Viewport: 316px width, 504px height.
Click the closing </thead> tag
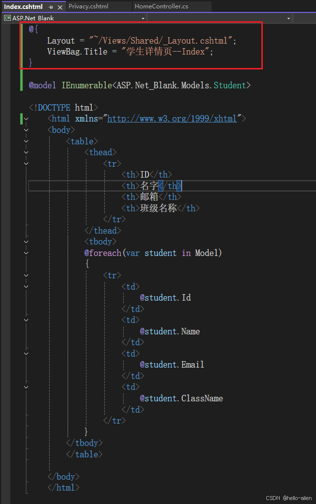click(103, 231)
